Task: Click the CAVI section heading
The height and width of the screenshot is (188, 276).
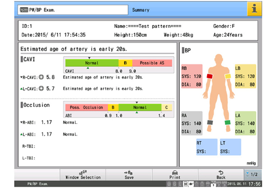Action: pyautogui.click(x=28, y=59)
